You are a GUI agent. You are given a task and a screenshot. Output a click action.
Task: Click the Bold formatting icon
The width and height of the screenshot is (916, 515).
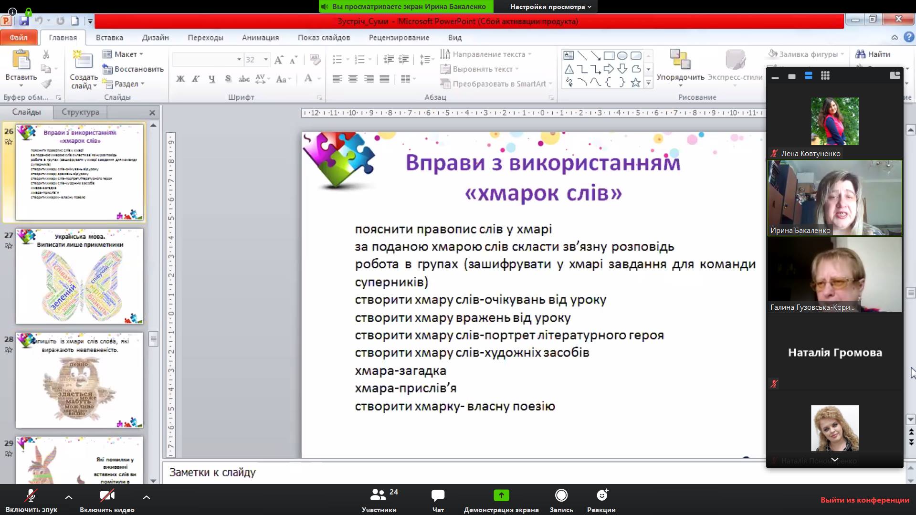(180, 79)
